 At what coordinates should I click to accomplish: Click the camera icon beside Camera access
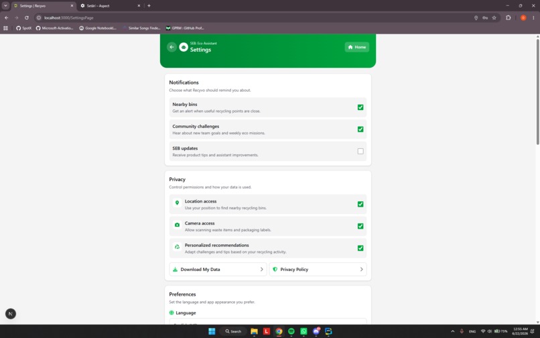point(177,225)
